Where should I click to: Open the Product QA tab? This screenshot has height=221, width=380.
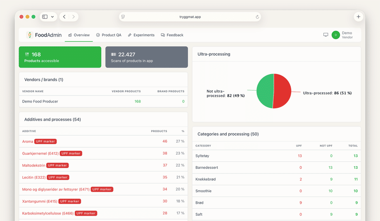click(x=109, y=35)
